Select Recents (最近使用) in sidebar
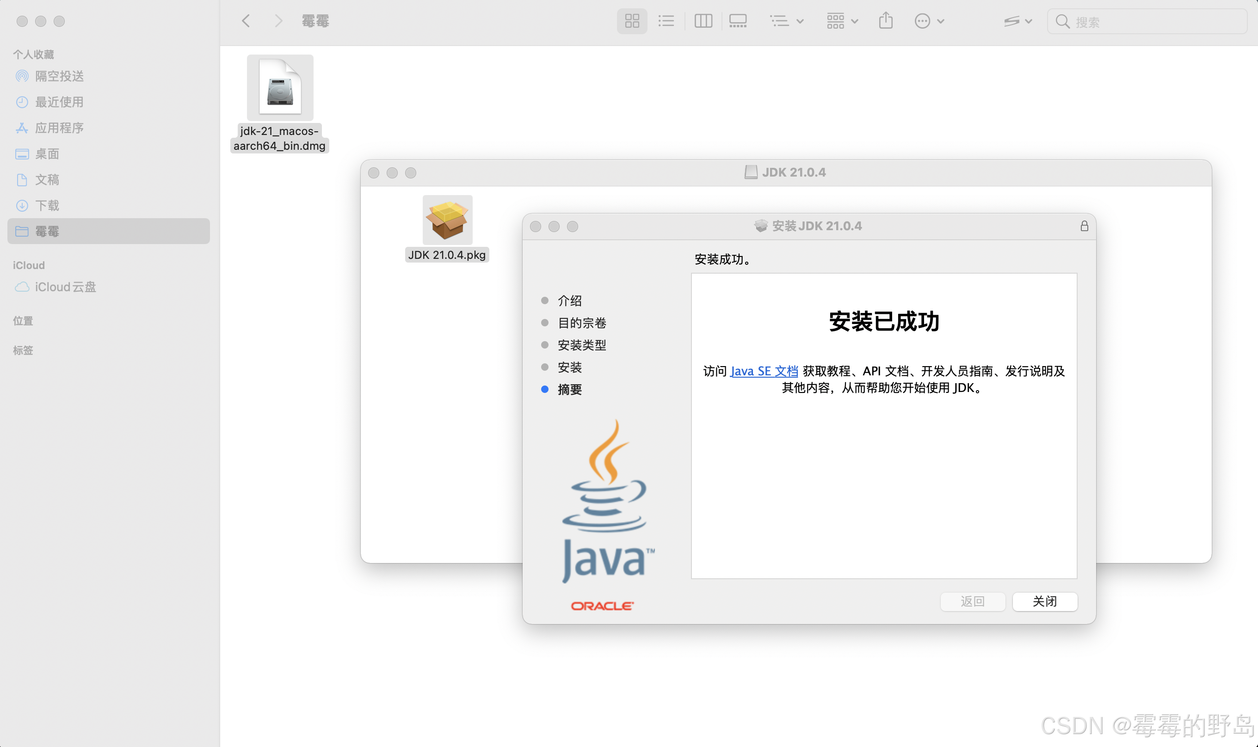Viewport: 1258px width, 747px height. pos(59,102)
